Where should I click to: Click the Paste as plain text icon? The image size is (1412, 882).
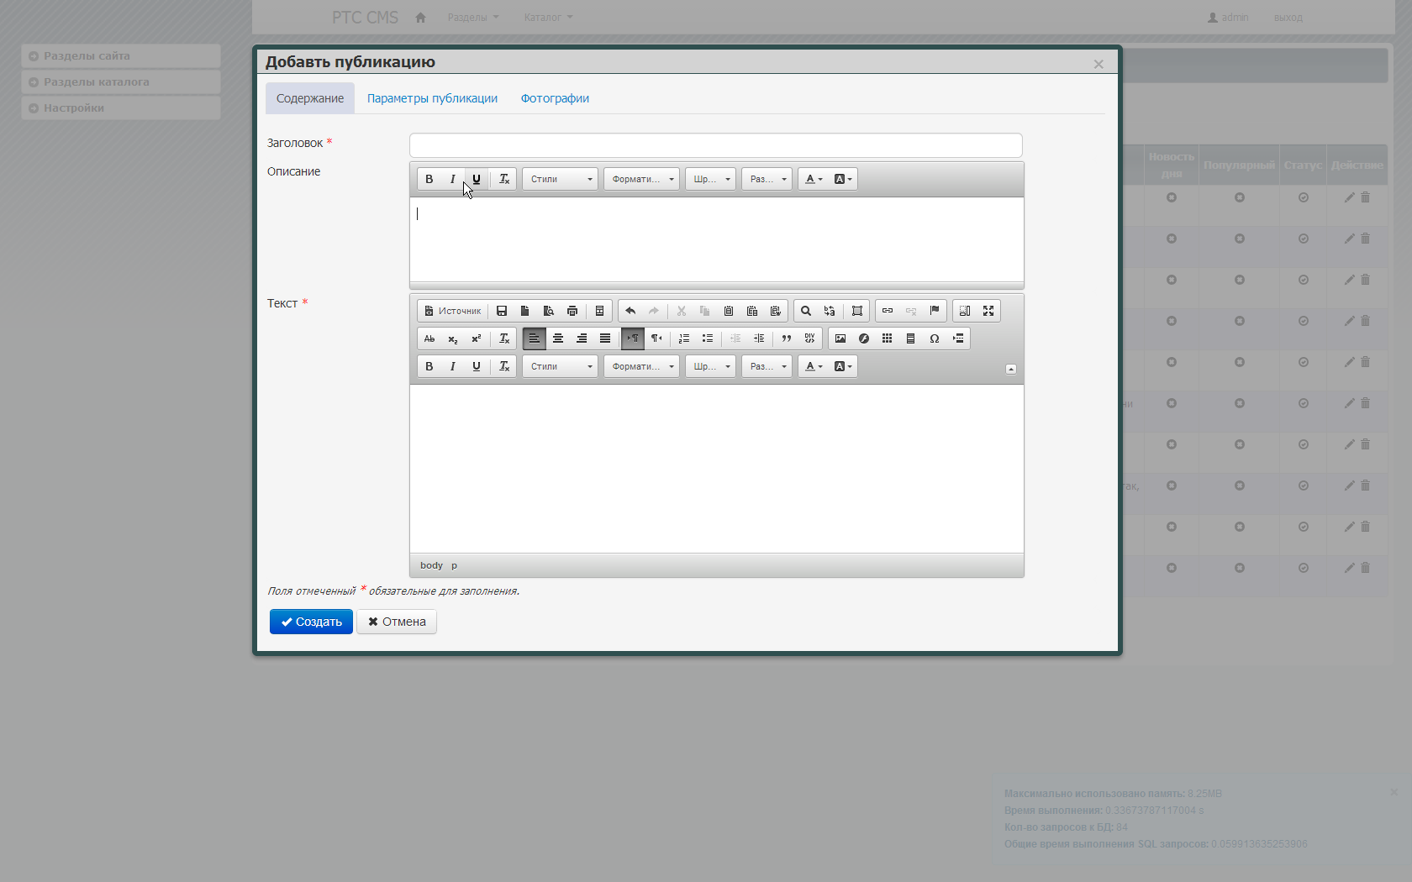coord(752,311)
